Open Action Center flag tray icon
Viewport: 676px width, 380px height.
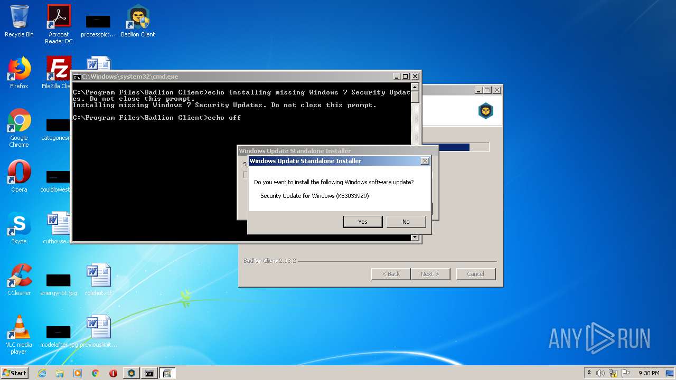coord(626,373)
